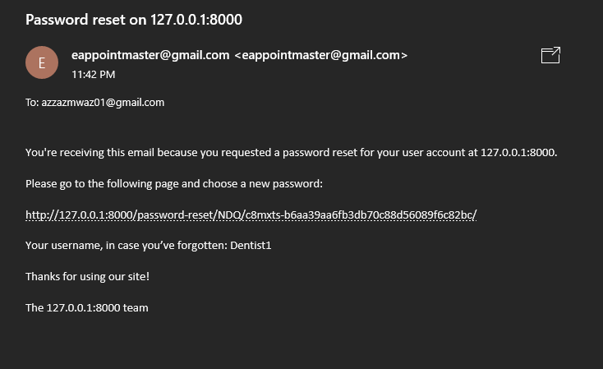603x369 pixels.
Task: Click the To: label before the recipient
Action: click(32, 103)
